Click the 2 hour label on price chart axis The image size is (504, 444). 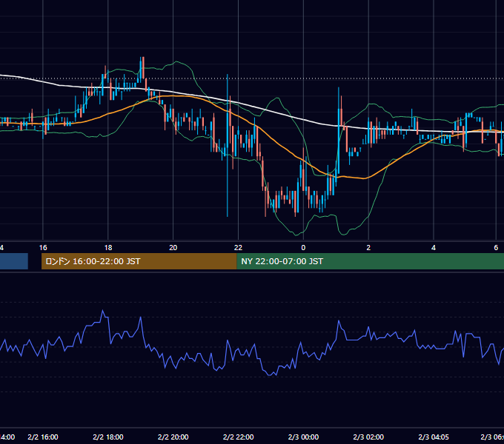click(368, 248)
